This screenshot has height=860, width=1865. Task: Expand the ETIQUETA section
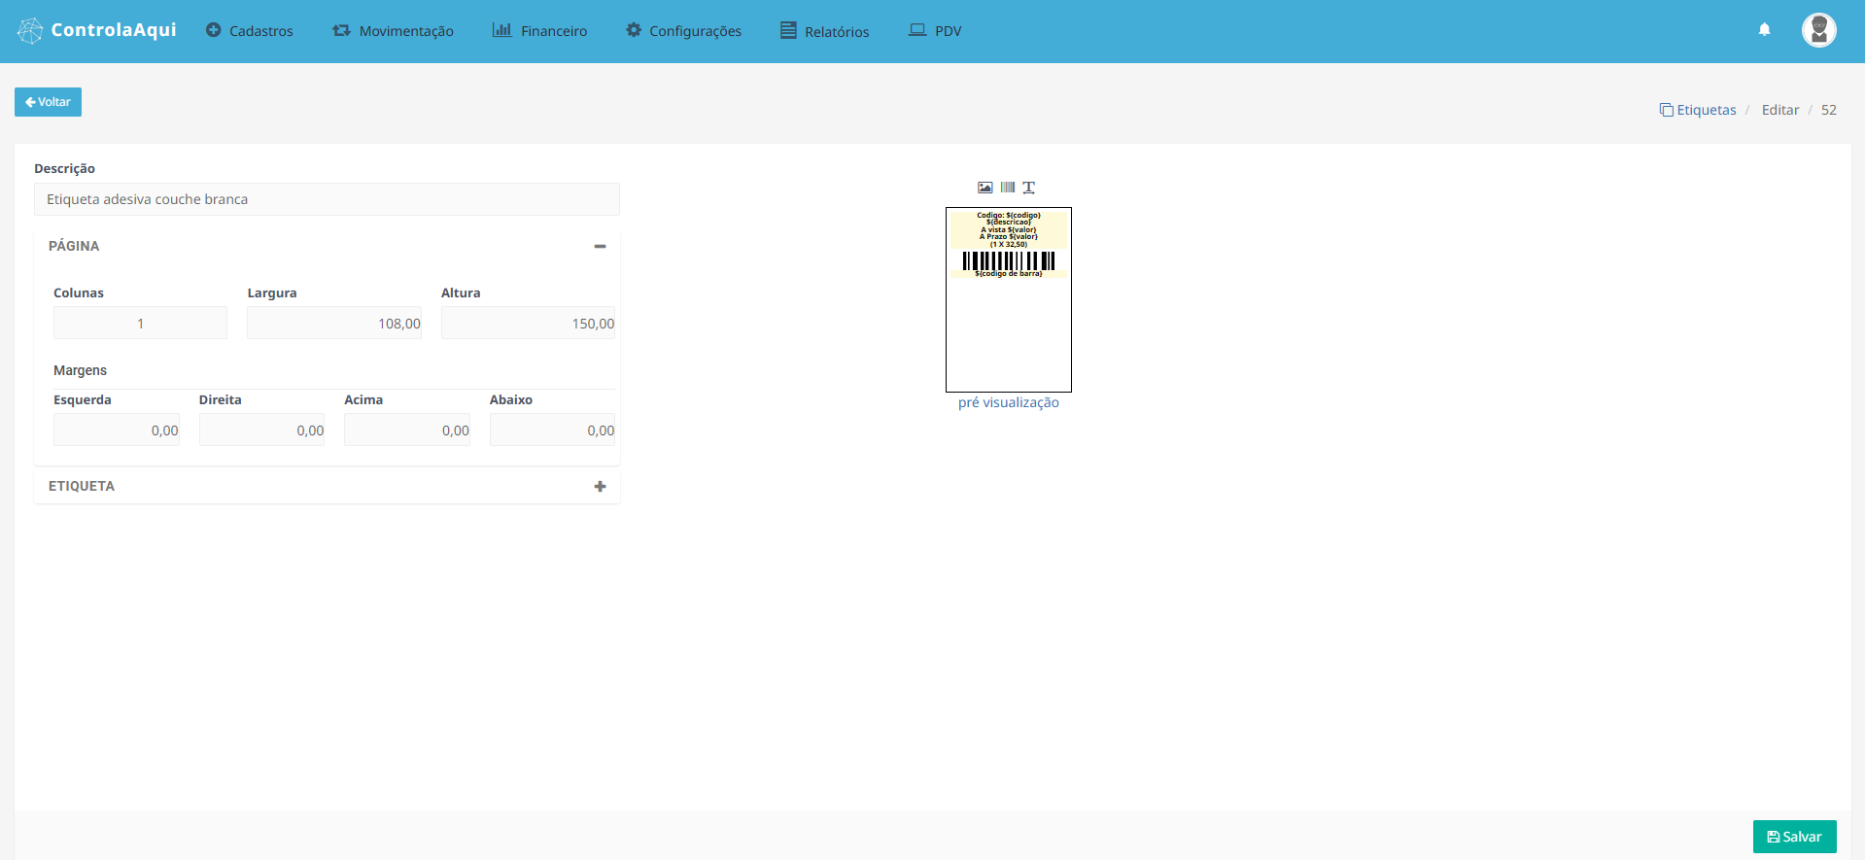[x=600, y=487]
